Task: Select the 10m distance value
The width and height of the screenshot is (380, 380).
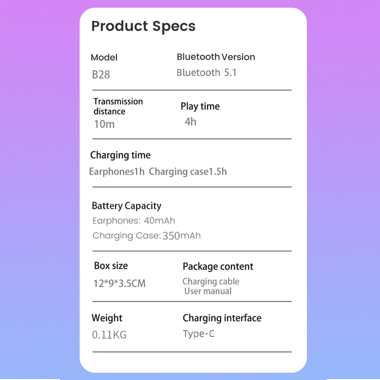Action: pos(104,124)
